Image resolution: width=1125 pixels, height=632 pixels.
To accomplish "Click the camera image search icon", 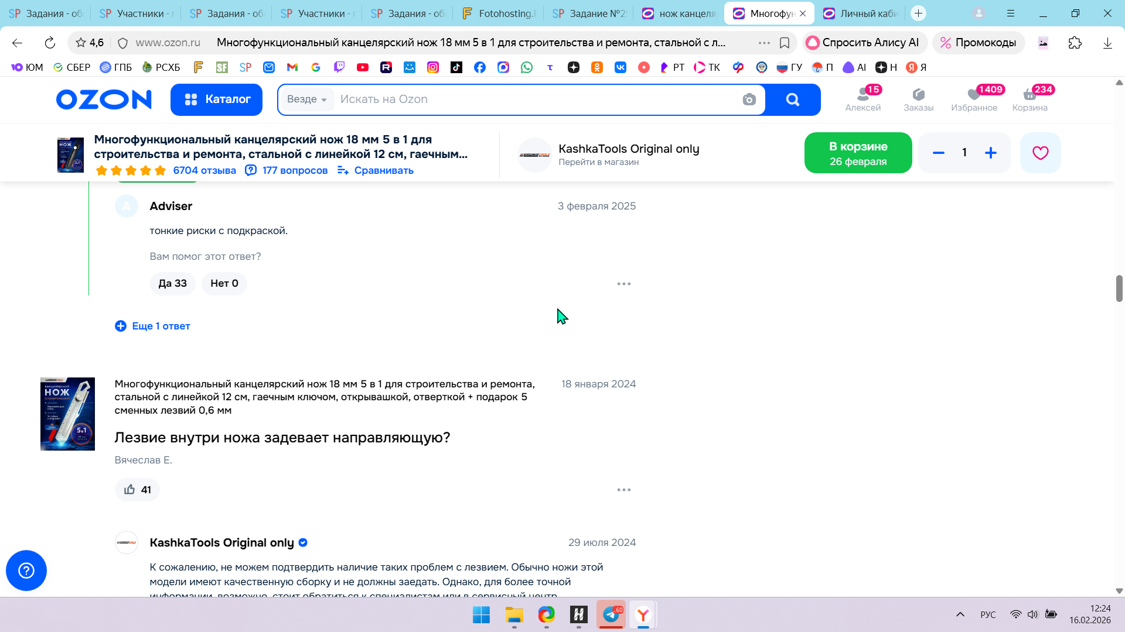I will click(749, 99).
